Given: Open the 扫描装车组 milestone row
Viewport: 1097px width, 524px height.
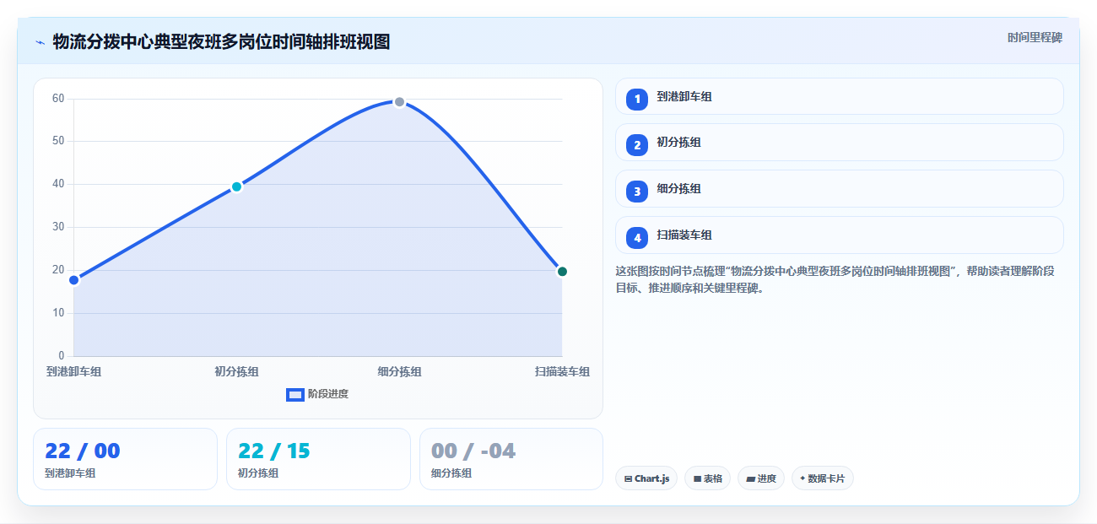Looking at the screenshot, I should [839, 235].
